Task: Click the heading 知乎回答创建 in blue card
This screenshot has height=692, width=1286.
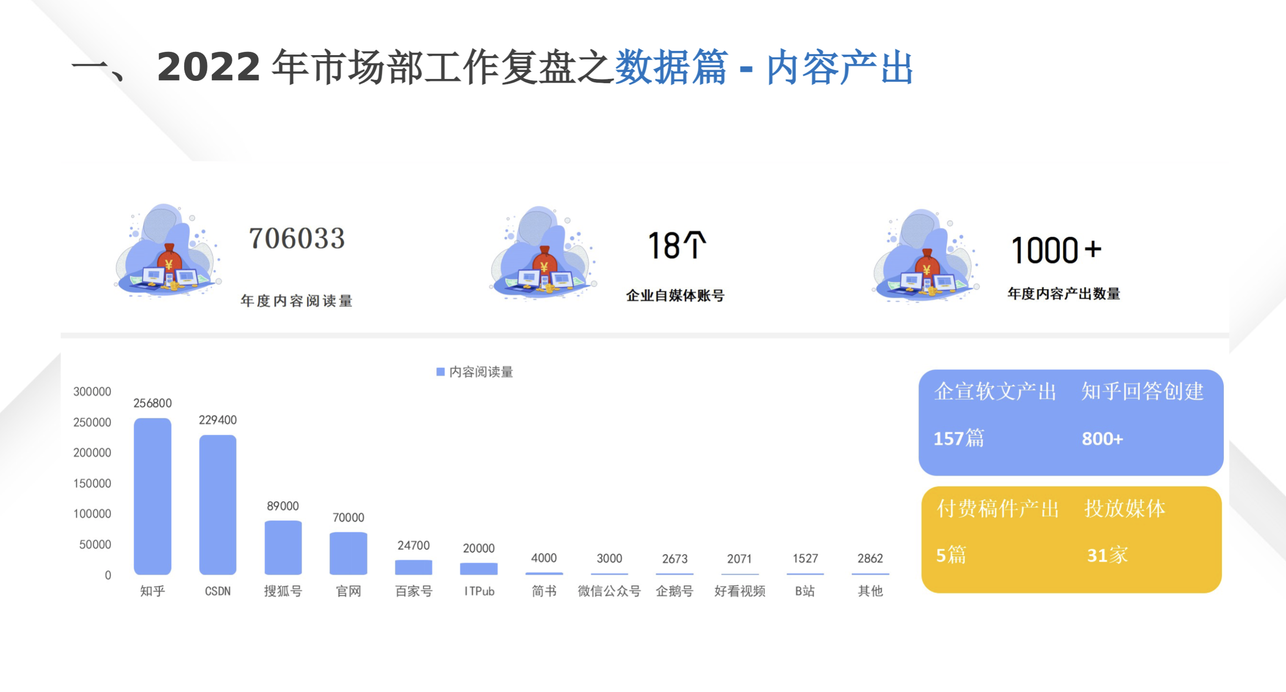Action: (x=1142, y=391)
